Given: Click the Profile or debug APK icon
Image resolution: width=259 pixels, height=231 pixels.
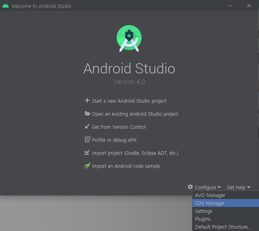Looking at the screenshot, I should pyautogui.click(x=88, y=139).
